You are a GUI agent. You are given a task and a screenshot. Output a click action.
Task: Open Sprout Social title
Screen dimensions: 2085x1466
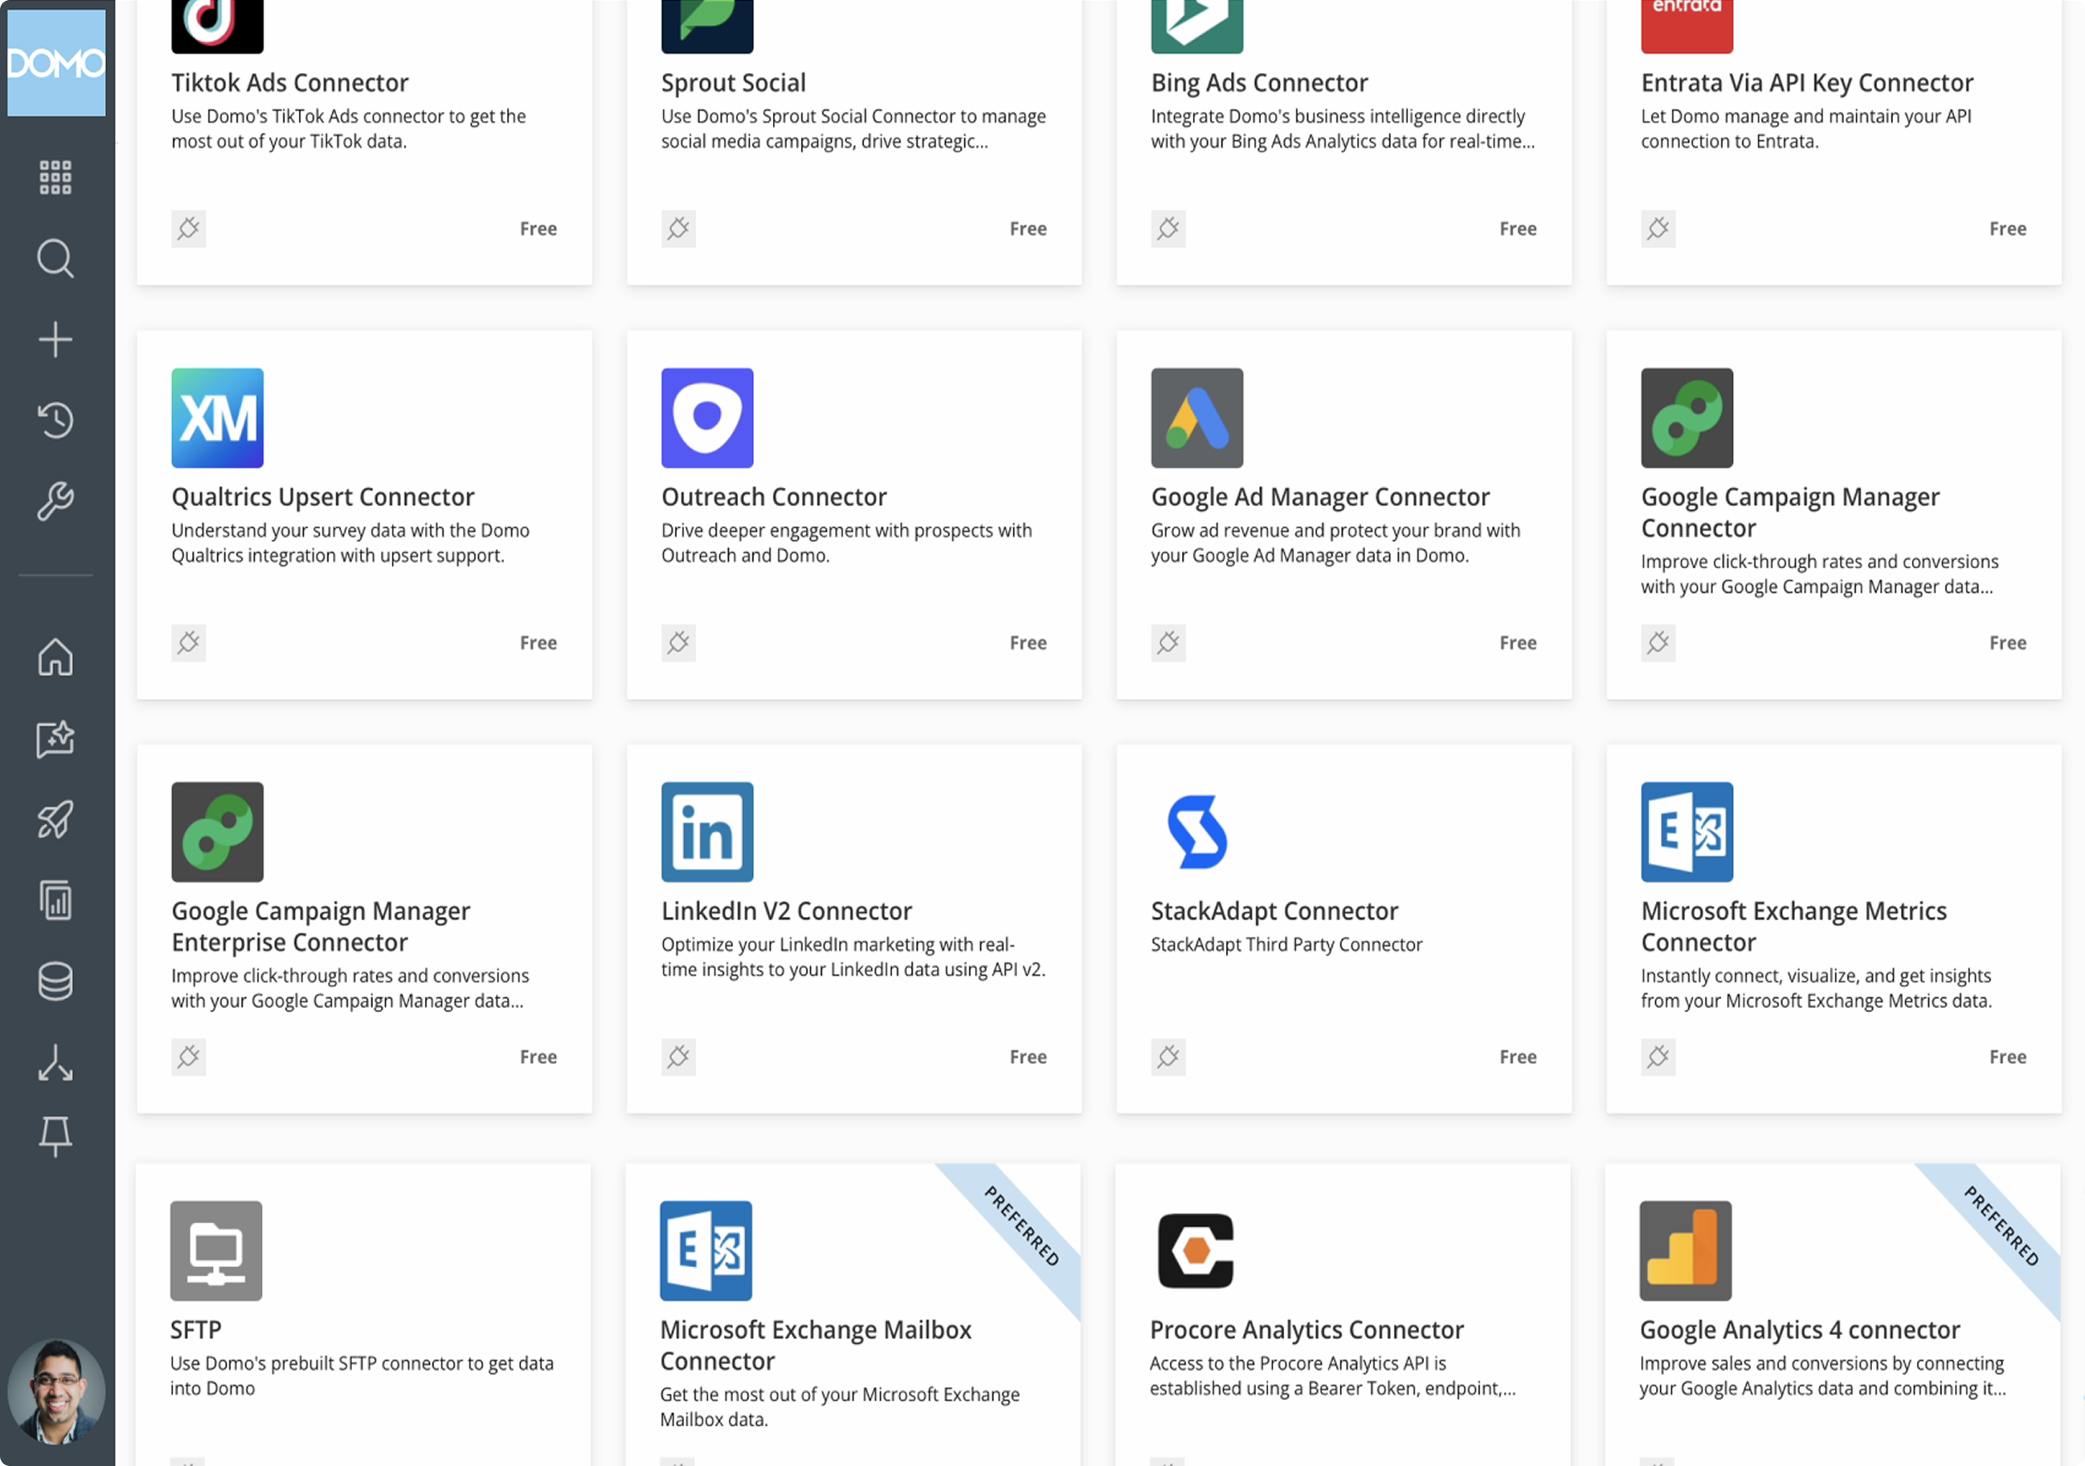(x=734, y=83)
